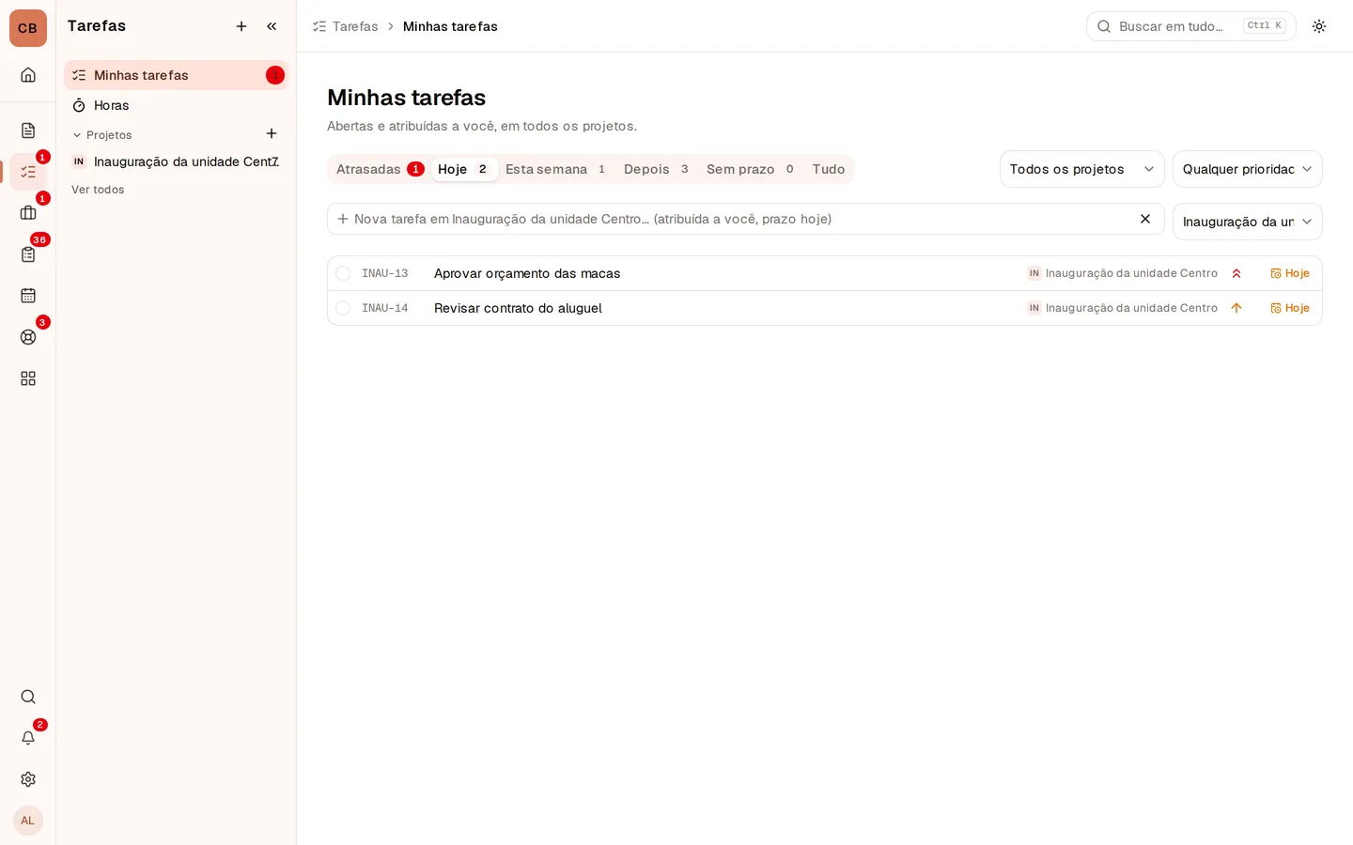This screenshot has height=845, width=1353.
Task: Click the Buscar em tudo search field
Action: (1191, 26)
